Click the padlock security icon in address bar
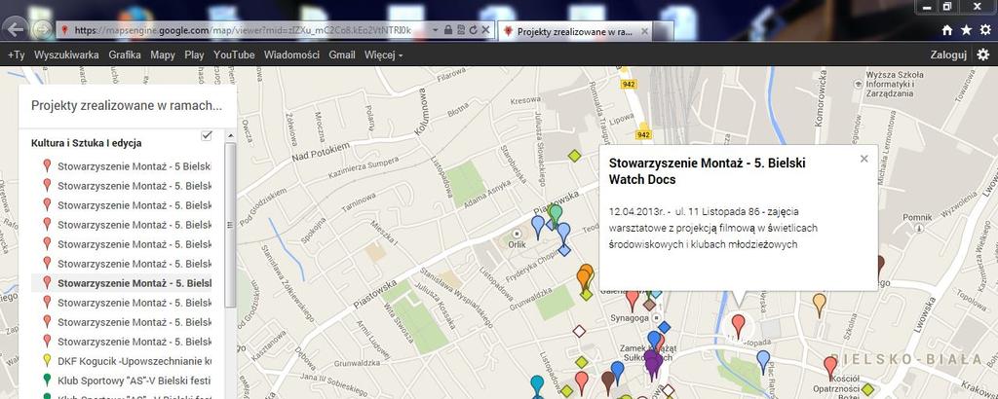 (x=448, y=30)
